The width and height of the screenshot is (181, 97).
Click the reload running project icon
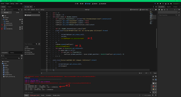[x=155, y=4]
